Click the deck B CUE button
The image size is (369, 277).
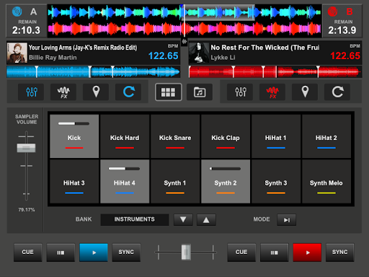click(241, 252)
